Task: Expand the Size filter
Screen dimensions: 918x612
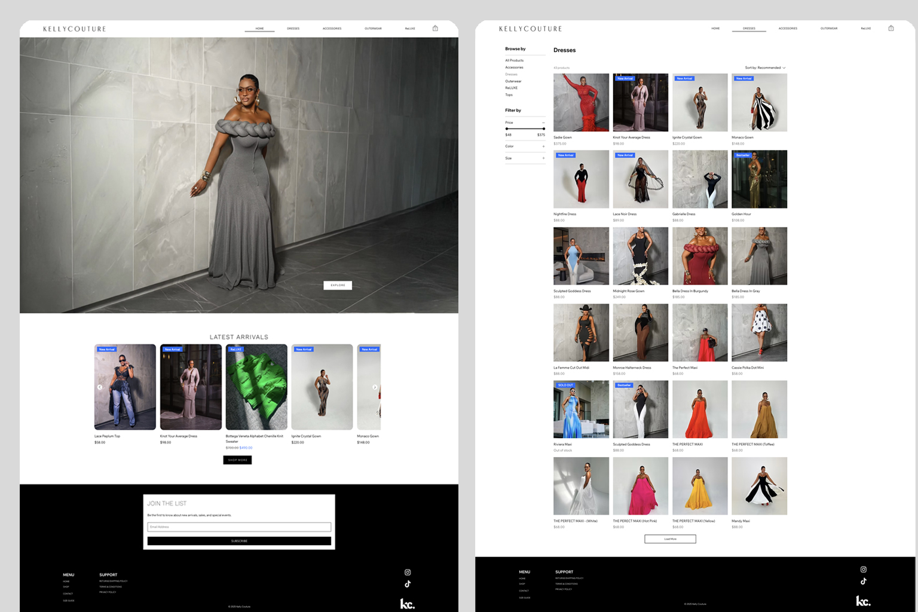Action: pos(543,158)
